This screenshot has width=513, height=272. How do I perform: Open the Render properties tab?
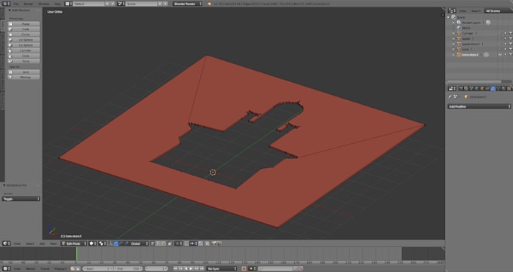click(461, 89)
